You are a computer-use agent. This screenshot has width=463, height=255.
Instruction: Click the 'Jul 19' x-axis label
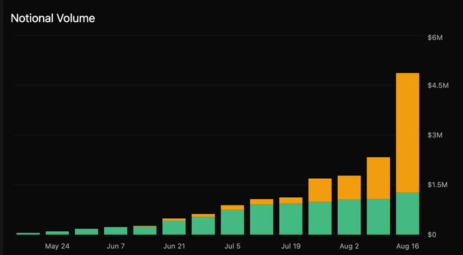point(291,246)
